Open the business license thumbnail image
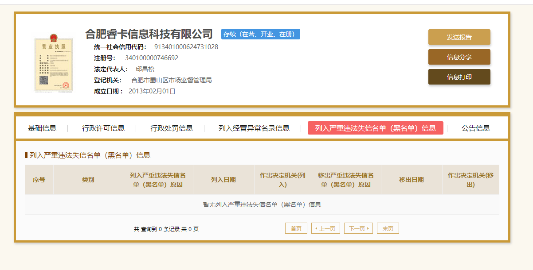This screenshot has width=533, height=270. pos(53,63)
